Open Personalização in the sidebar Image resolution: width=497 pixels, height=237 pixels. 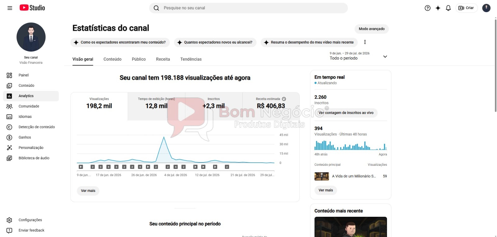point(31,148)
